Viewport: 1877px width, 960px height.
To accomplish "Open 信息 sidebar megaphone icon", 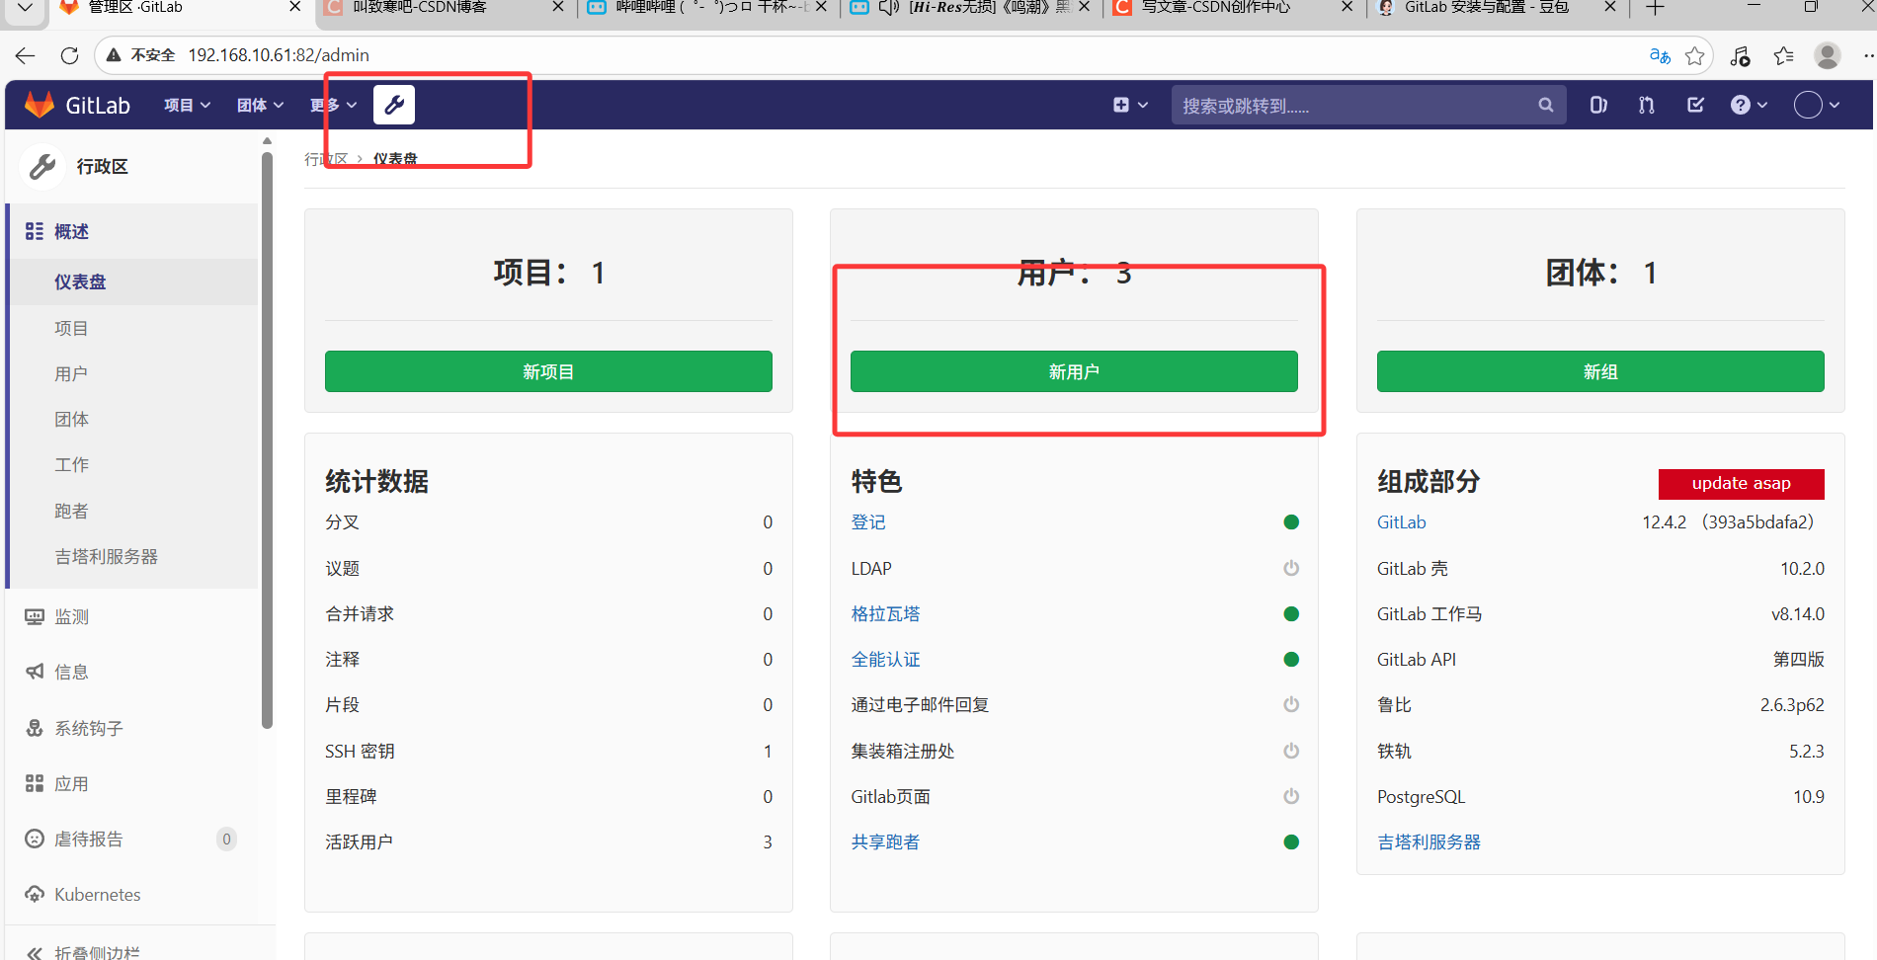I will (x=35, y=672).
